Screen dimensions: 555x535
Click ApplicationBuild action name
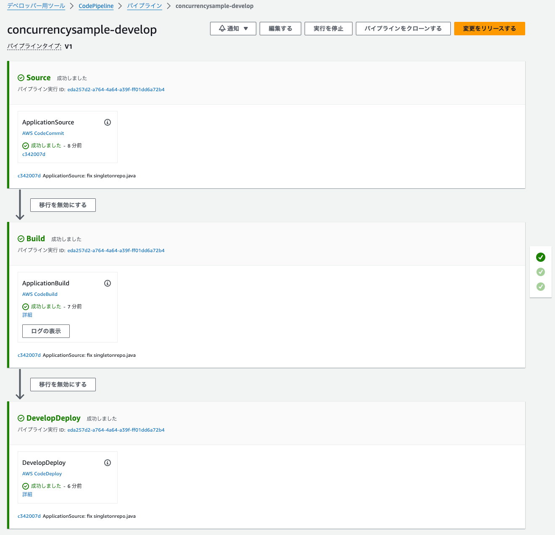46,283
